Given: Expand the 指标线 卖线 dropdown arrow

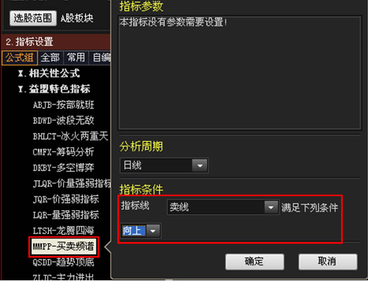Looking at the screenshot, I should pos(271,207).
